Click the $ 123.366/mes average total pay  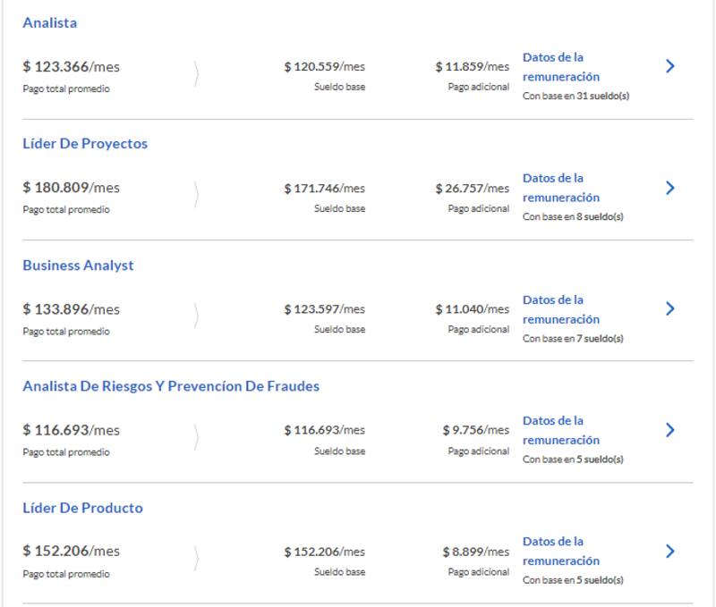click(x=71, y=67)
